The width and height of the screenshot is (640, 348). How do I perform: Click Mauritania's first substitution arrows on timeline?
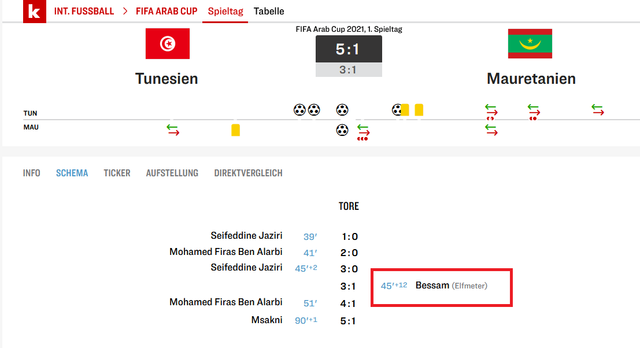click(173, 130)
